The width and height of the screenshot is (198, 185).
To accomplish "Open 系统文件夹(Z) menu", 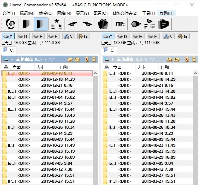I will [x=125, y=13].
